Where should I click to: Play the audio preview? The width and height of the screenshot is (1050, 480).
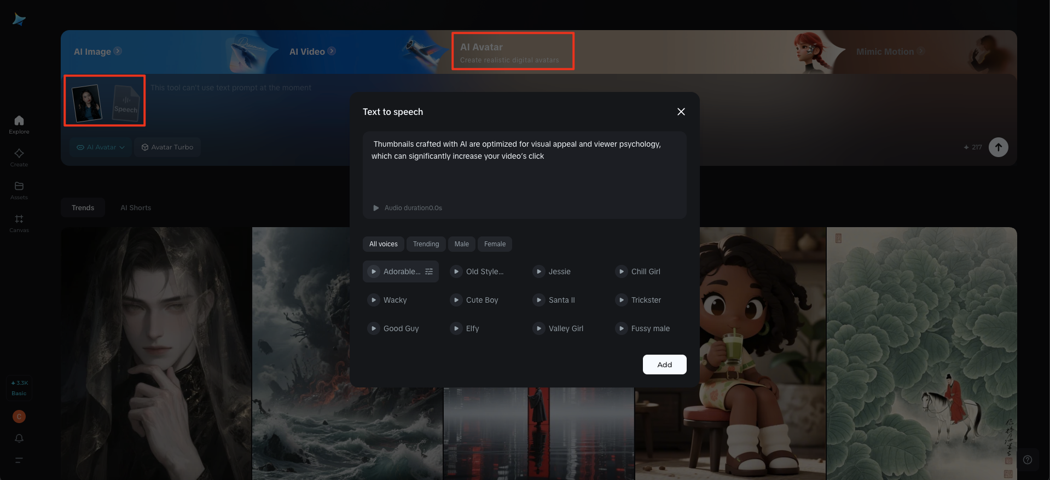tap(376, 208)
